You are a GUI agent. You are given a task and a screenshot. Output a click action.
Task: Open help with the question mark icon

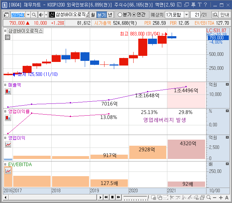click(205, 5)
